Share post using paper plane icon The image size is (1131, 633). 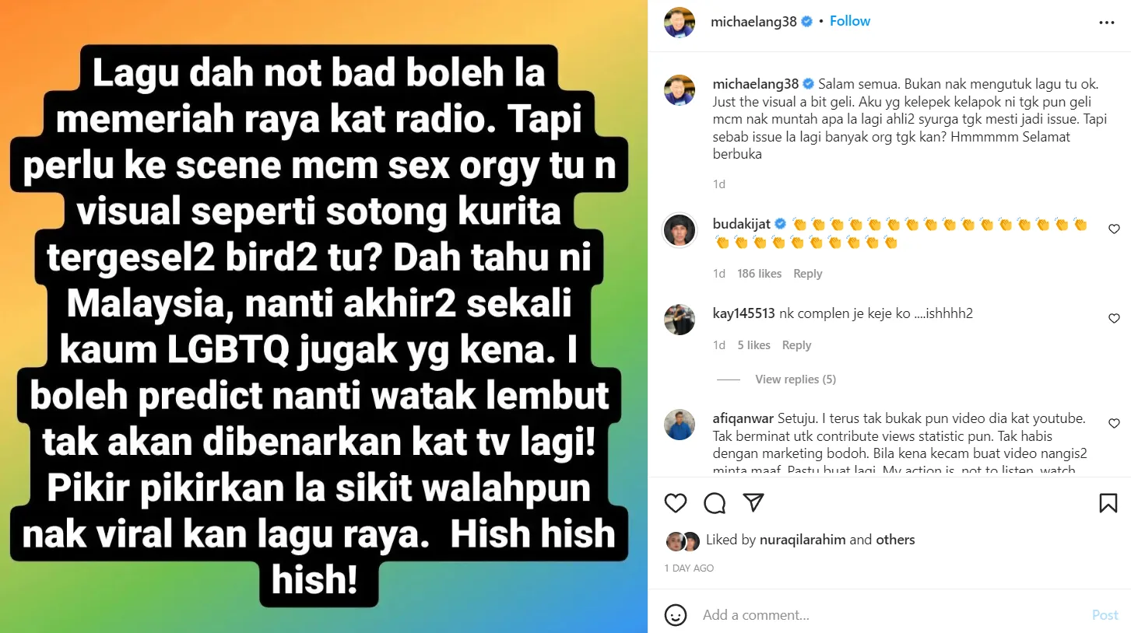(x=753, y=502)
